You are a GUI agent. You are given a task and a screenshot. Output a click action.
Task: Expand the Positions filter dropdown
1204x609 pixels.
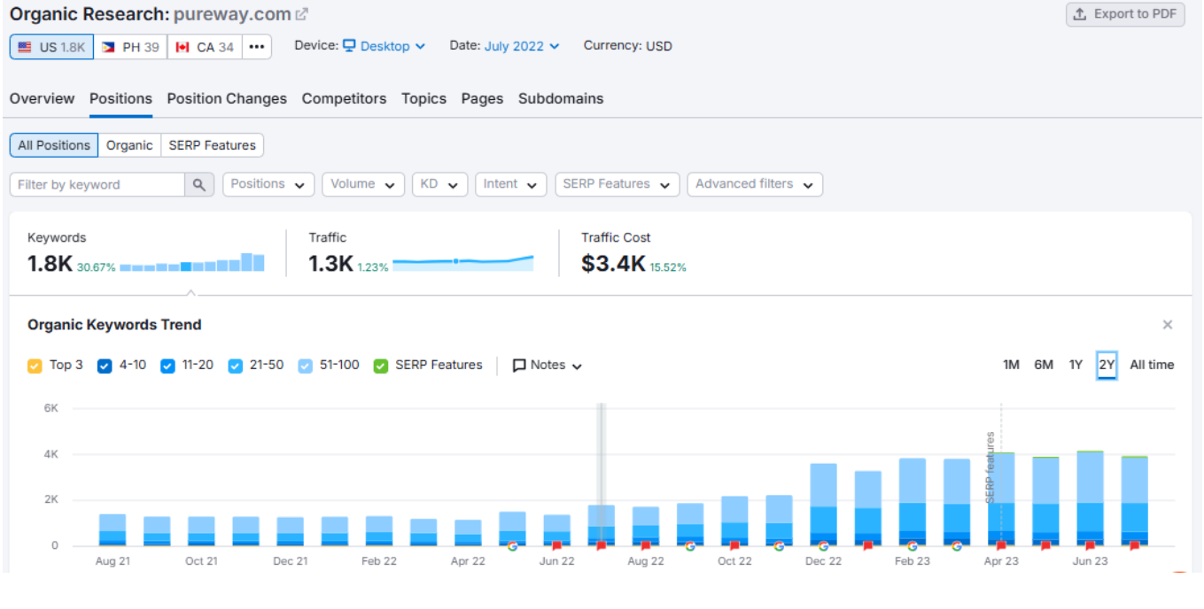click(x=268, y=184)
